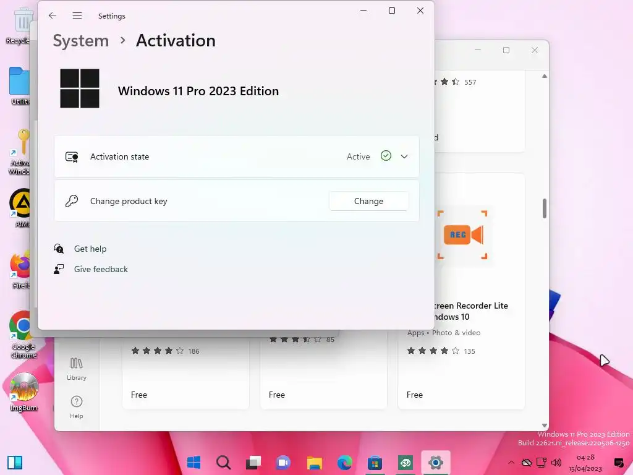
Task: Select the Firefox desktop shortcut
Action: 20,270
